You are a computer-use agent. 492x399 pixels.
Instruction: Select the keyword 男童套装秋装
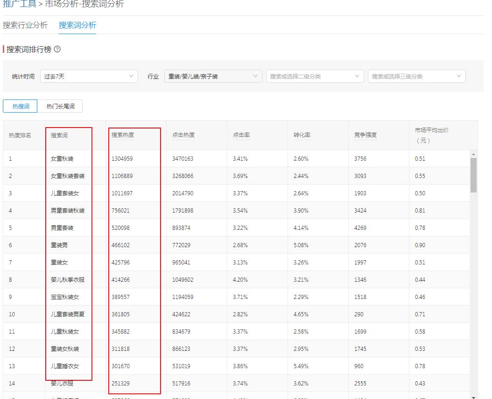click(x=67, y=210)
